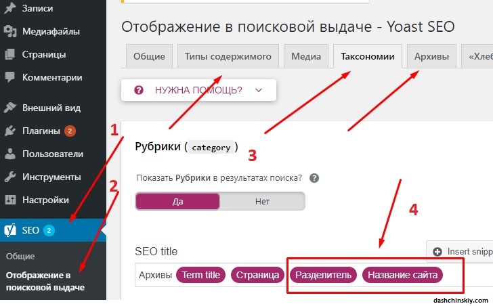Open Медиафайлы in the admin menu
This screenshot has height=306, width=493.
[51, 31]
